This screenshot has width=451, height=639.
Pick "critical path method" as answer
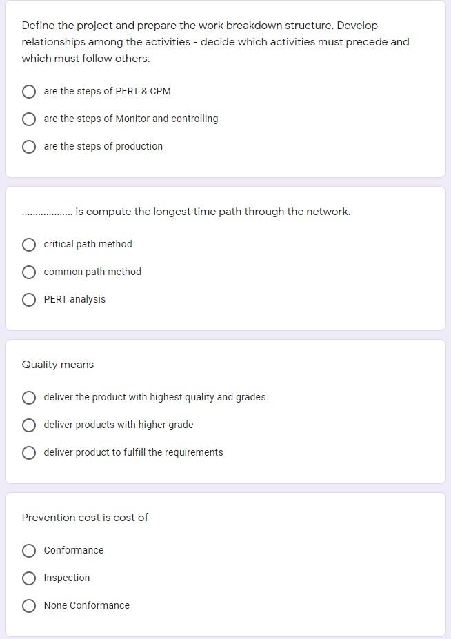(x=29, y=244)
